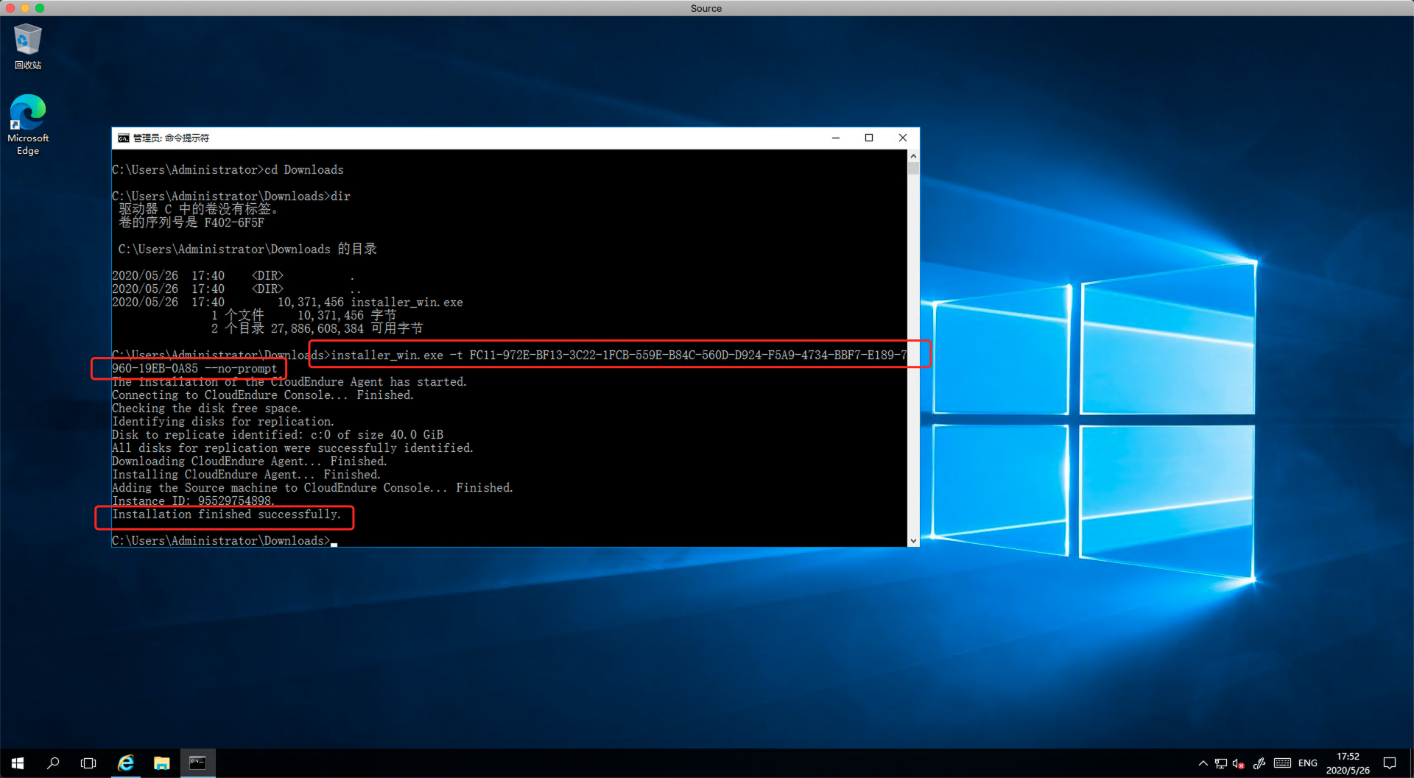Click the volume icon with red X
1414x778 pixels.
point(1239,763)
